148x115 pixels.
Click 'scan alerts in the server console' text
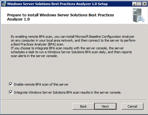pyautogui.click(x=34, y=56)
